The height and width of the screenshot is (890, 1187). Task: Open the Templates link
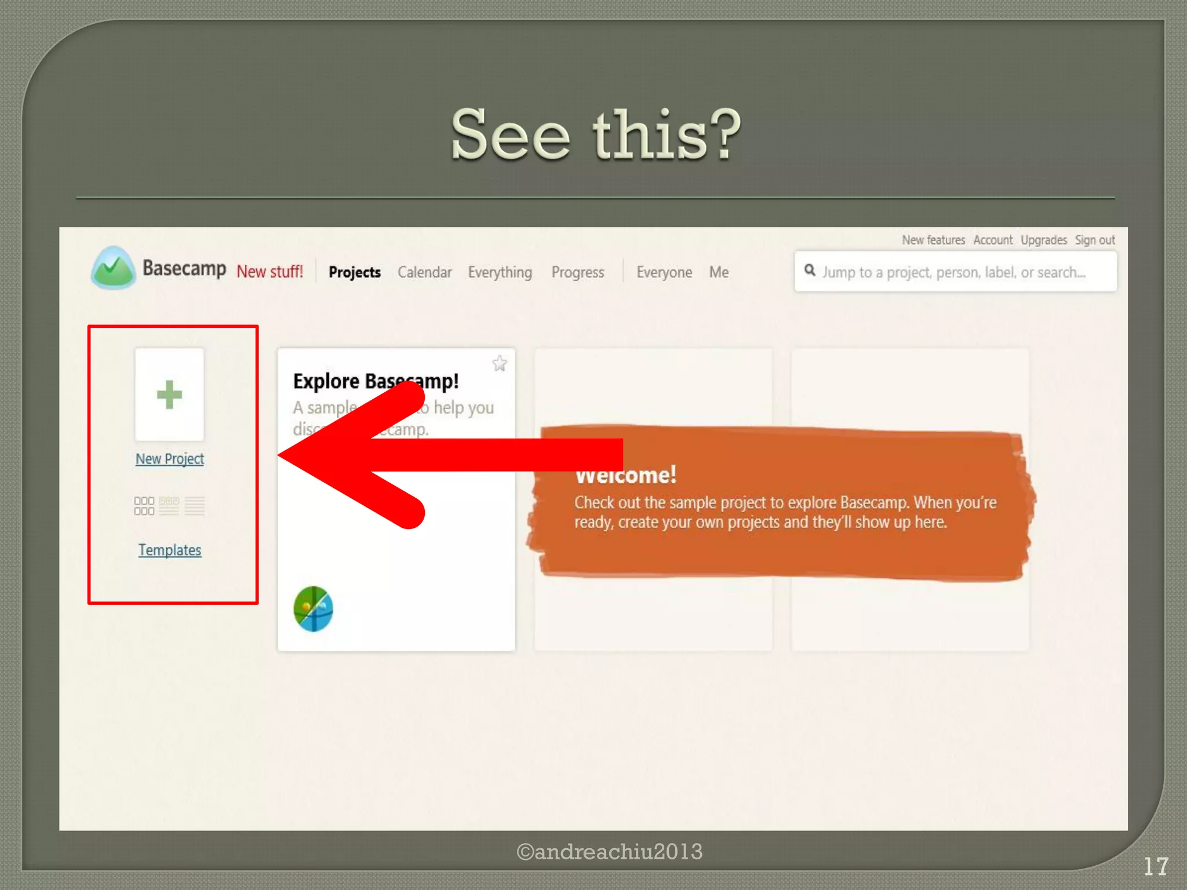point(170,550)
